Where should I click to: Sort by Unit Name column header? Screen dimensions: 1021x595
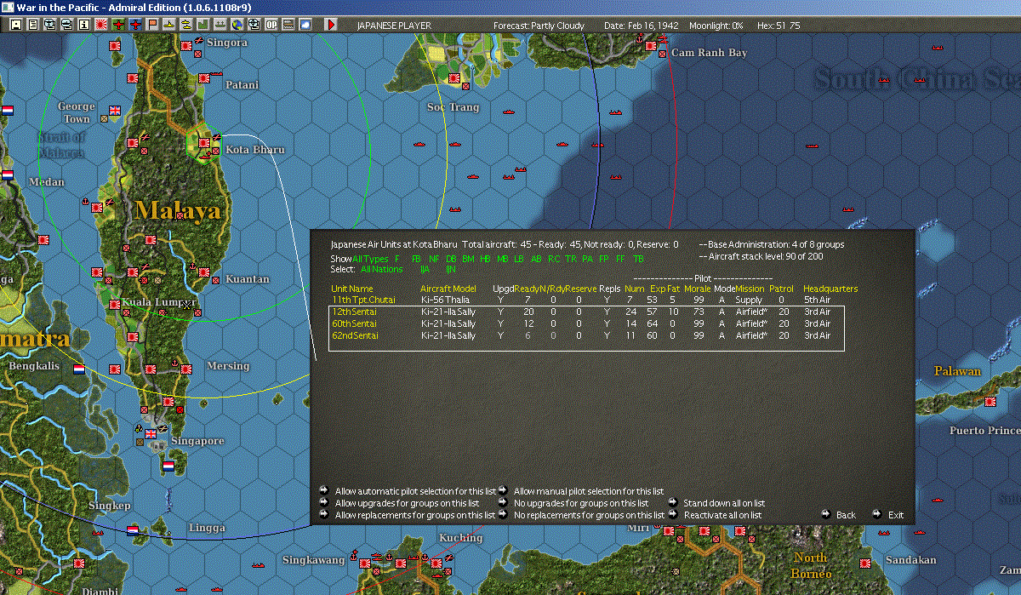[x=352, y=289]
